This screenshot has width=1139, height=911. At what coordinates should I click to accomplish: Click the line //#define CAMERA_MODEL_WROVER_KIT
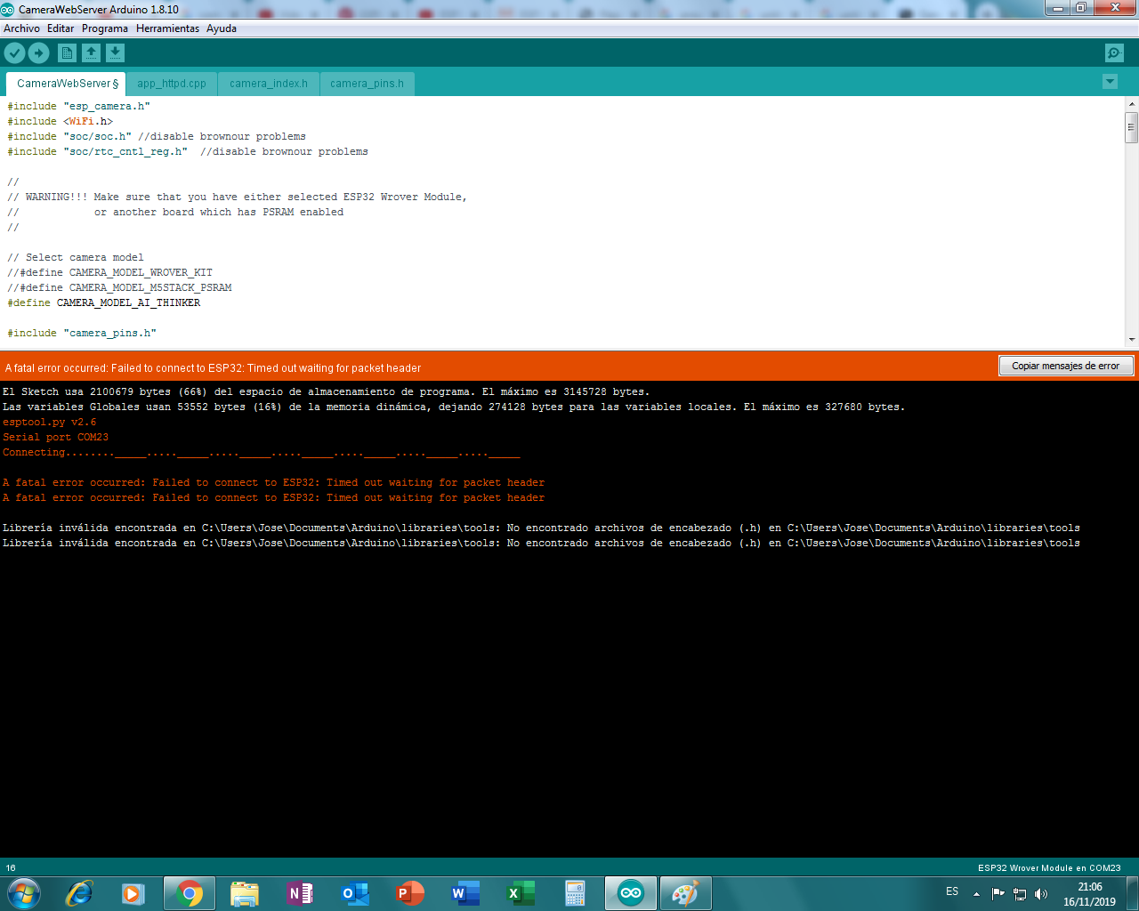click(x=110, y=273)
